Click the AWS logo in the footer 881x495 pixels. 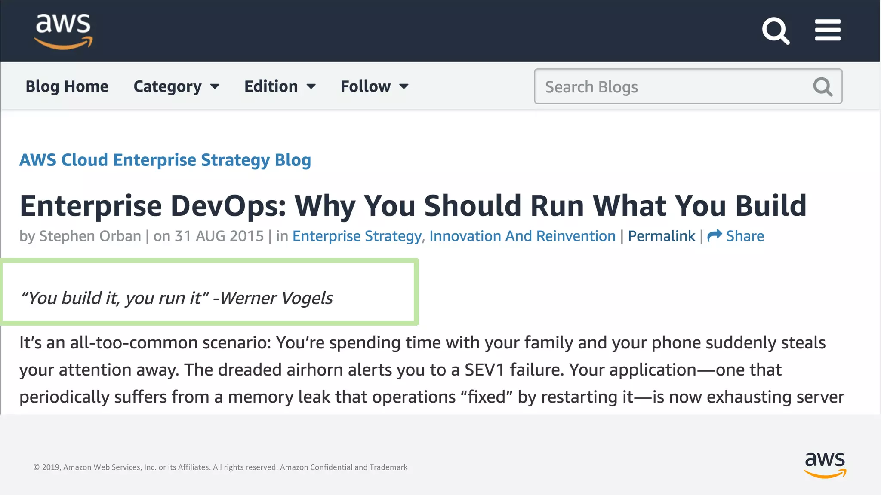pyautogui.click(x=825, y=465)
